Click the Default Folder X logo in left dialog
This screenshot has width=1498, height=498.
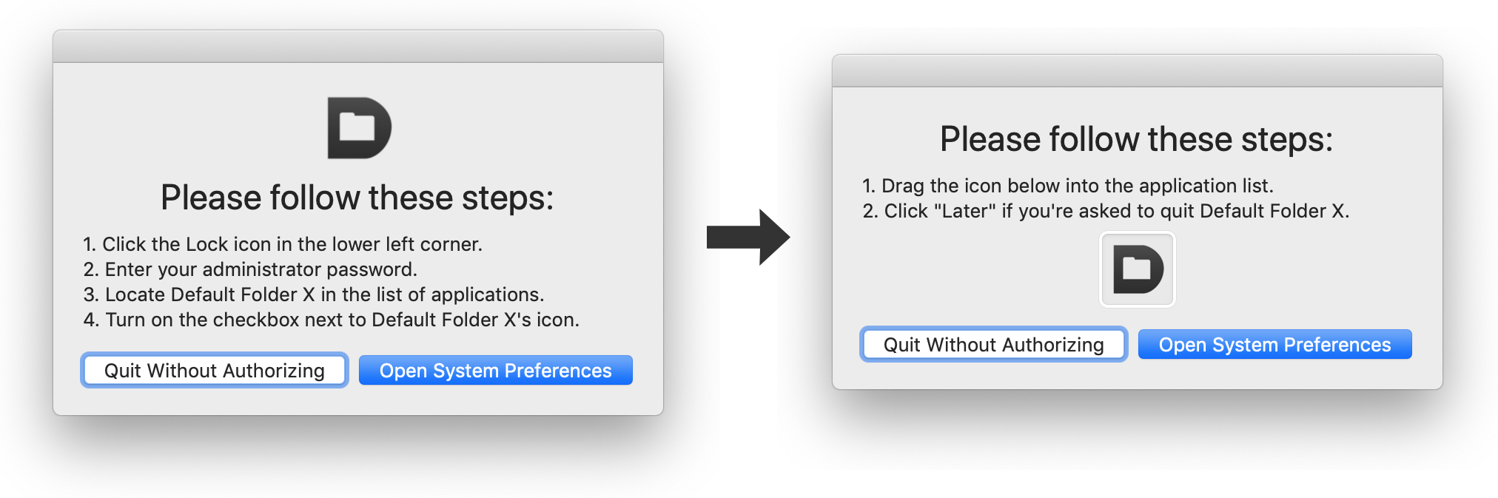coord(359,128)
